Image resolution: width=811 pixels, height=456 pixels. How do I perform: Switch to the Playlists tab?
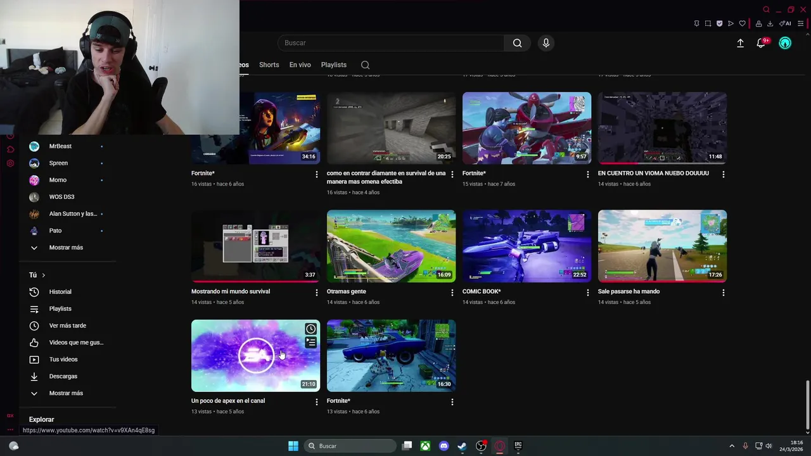point(333,65)
